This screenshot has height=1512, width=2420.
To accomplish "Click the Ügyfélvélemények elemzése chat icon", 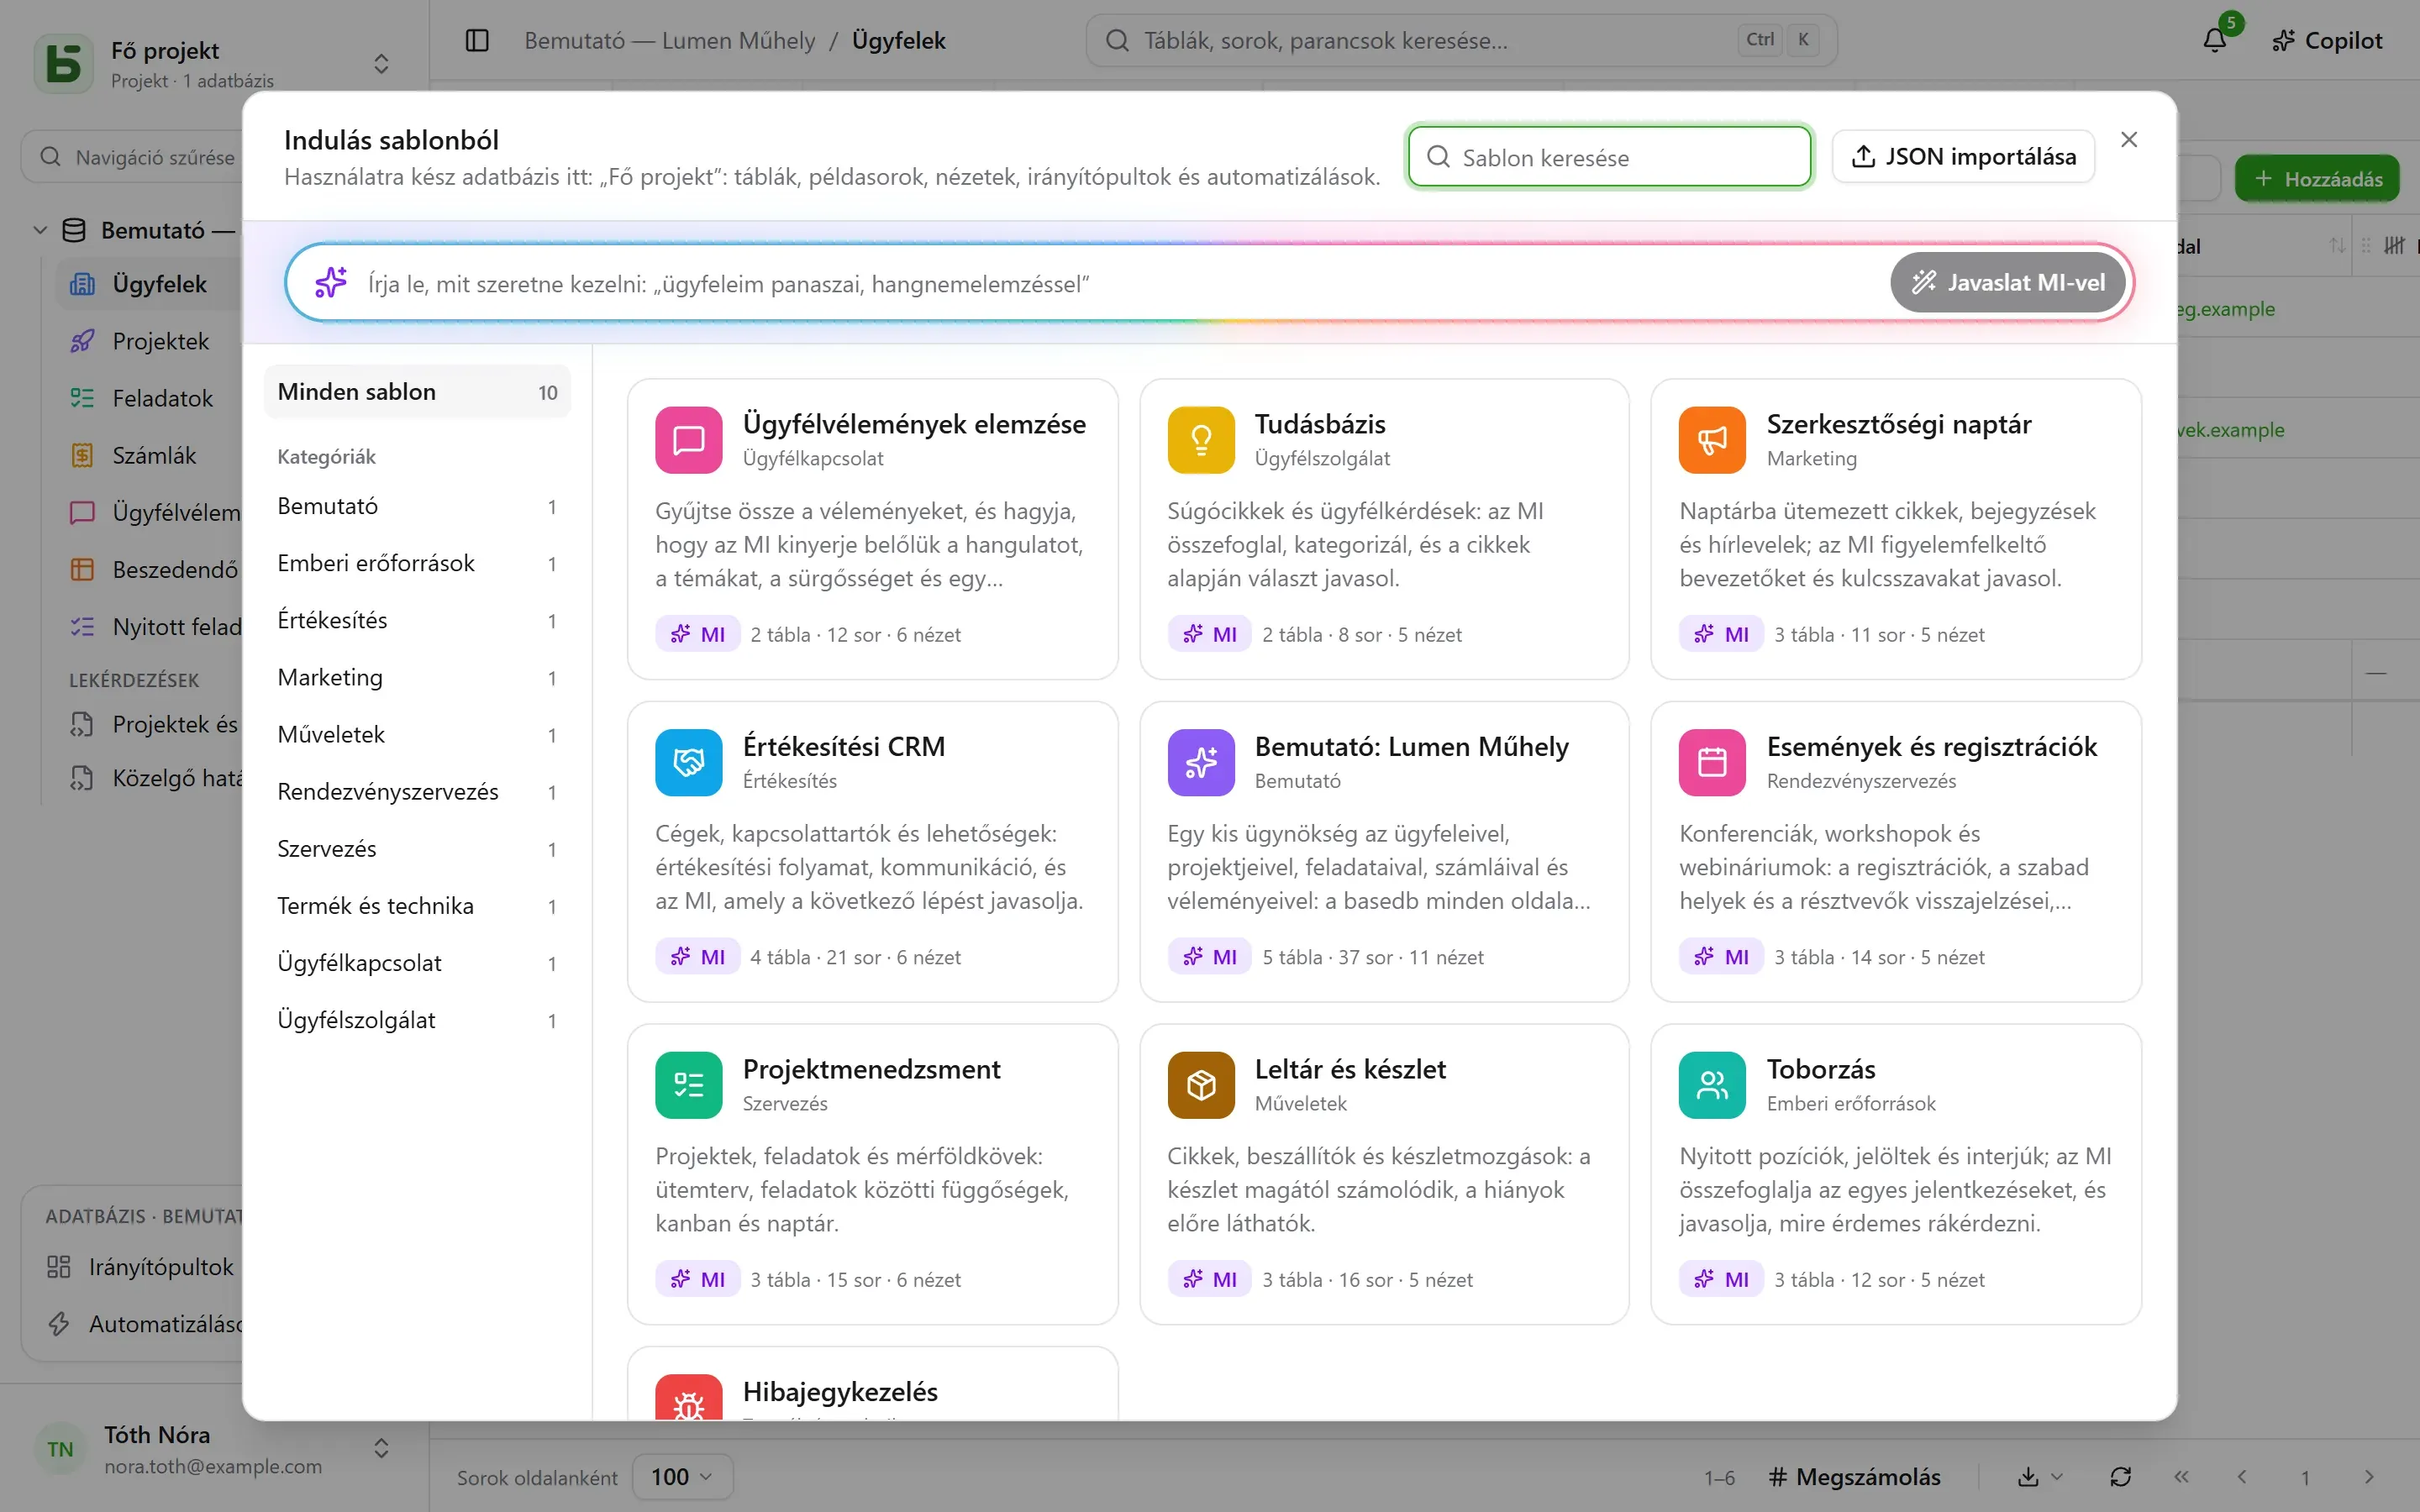I will coord(688,440).
